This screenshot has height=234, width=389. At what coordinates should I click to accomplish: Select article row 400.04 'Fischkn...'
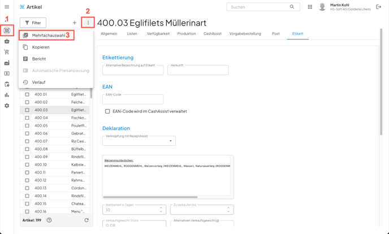point(55,118)
